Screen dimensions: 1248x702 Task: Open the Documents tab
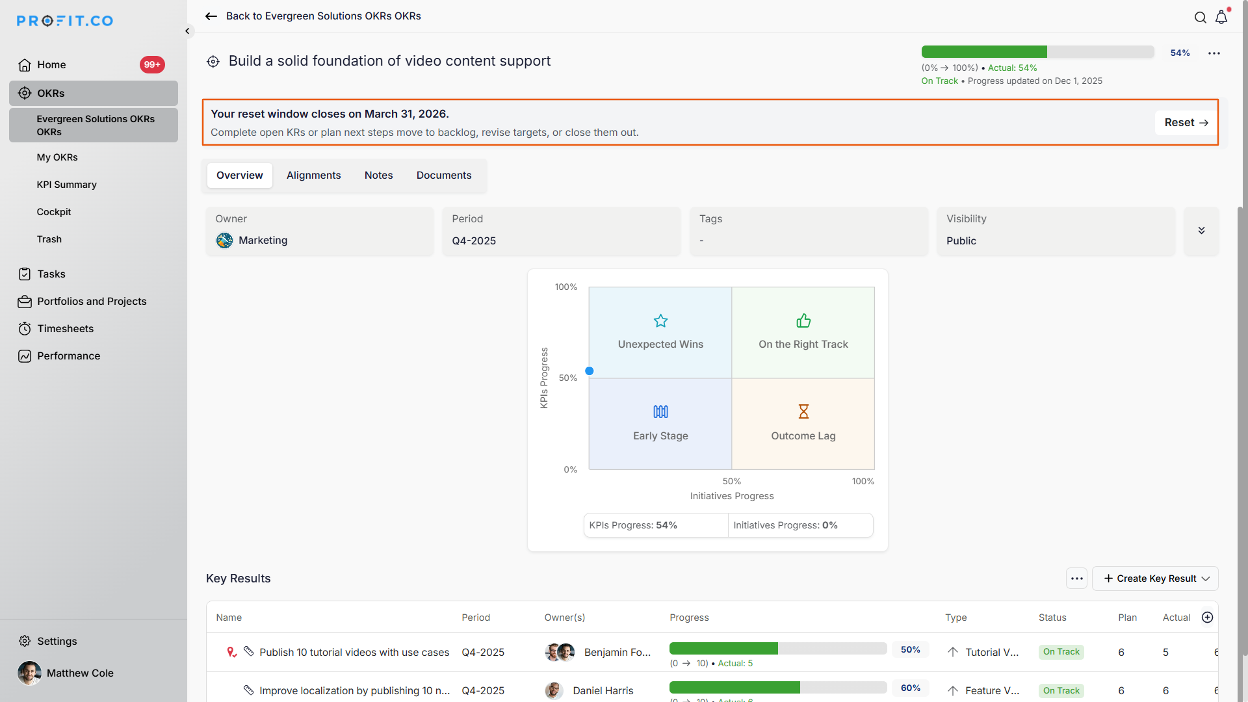click(x=444, y=175)
